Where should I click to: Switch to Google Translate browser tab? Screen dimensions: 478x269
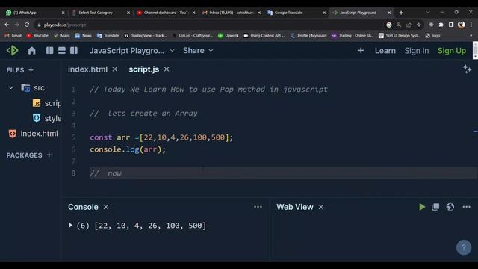point(297,13)
